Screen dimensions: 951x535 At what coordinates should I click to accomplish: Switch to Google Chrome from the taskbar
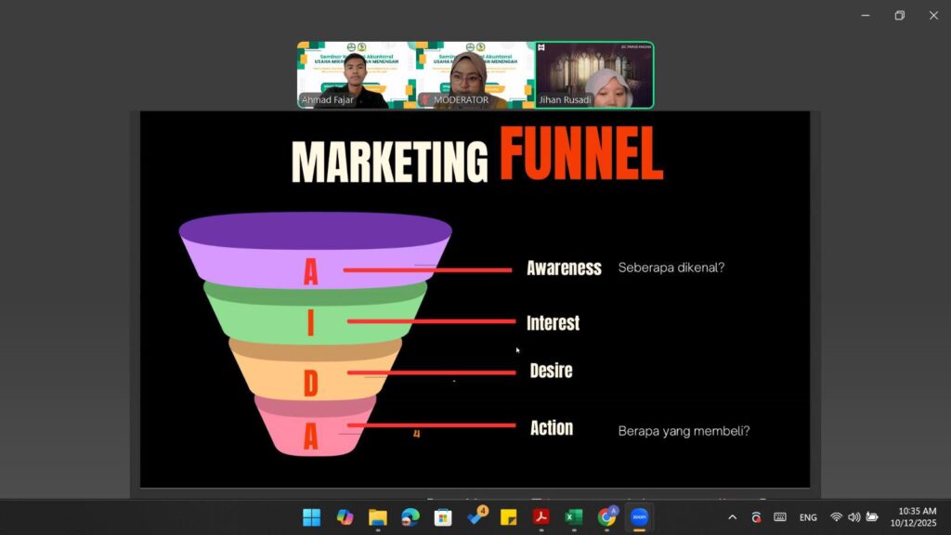click(x=607, y=517)
